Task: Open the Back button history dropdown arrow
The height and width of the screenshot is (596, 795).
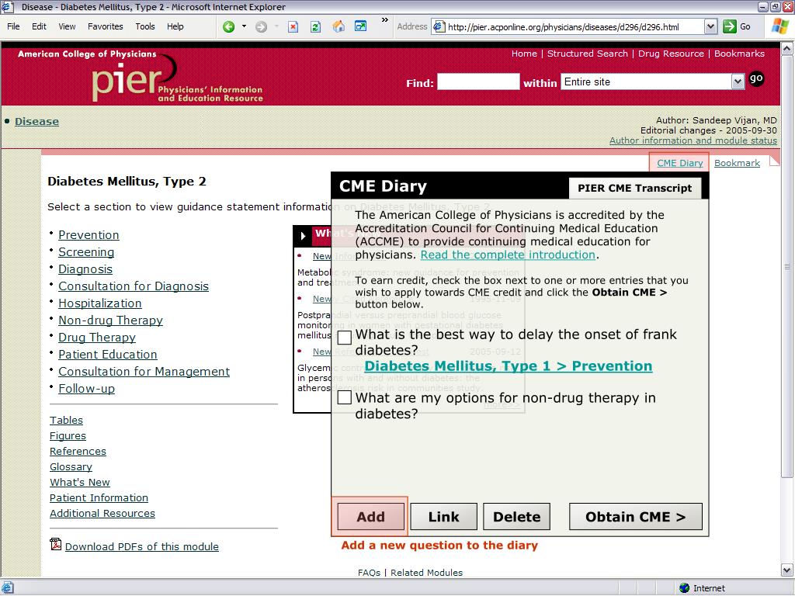Action: click(244, 26)
